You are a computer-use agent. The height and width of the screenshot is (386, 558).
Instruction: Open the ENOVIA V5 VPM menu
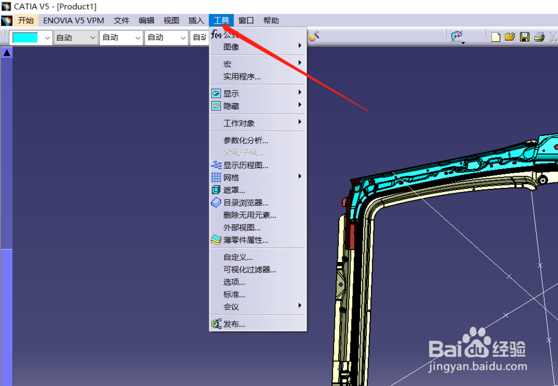[x=74, y=21]
